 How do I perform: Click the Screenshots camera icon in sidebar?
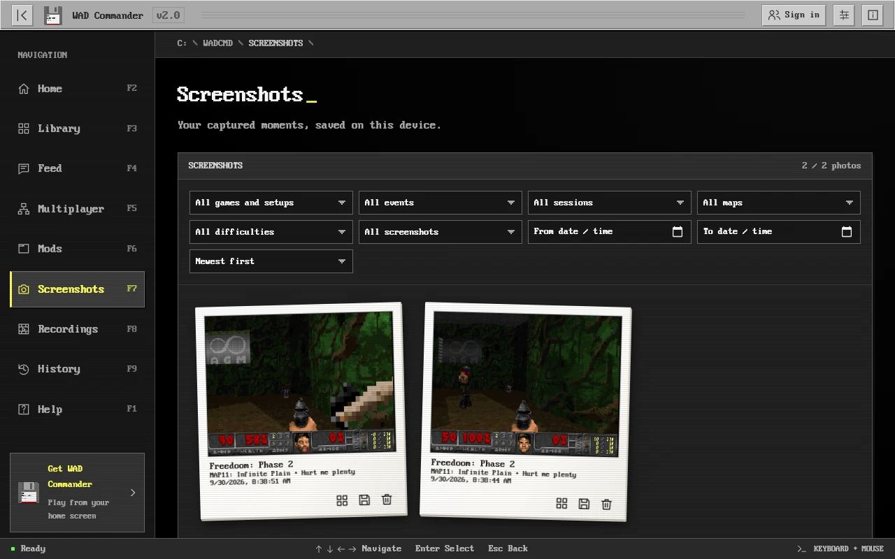pos(24,289)
